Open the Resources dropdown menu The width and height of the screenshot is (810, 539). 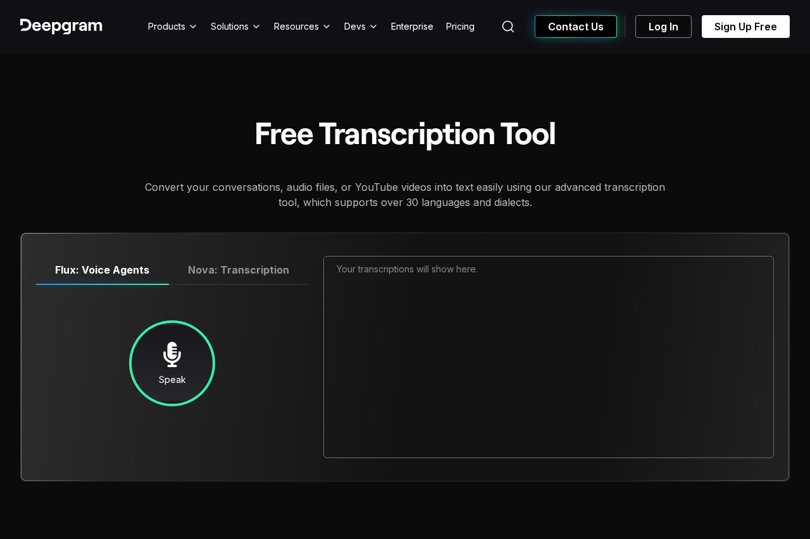pyautogui.click(x=296, y=27)
